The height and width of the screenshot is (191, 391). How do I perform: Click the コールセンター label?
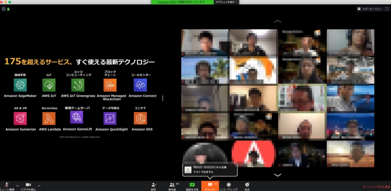141,75
